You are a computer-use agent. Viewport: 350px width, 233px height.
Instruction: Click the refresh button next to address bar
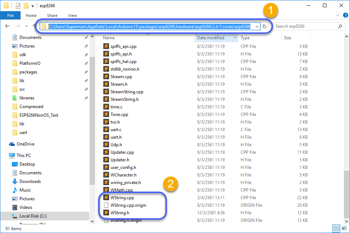tap(264, 27)
